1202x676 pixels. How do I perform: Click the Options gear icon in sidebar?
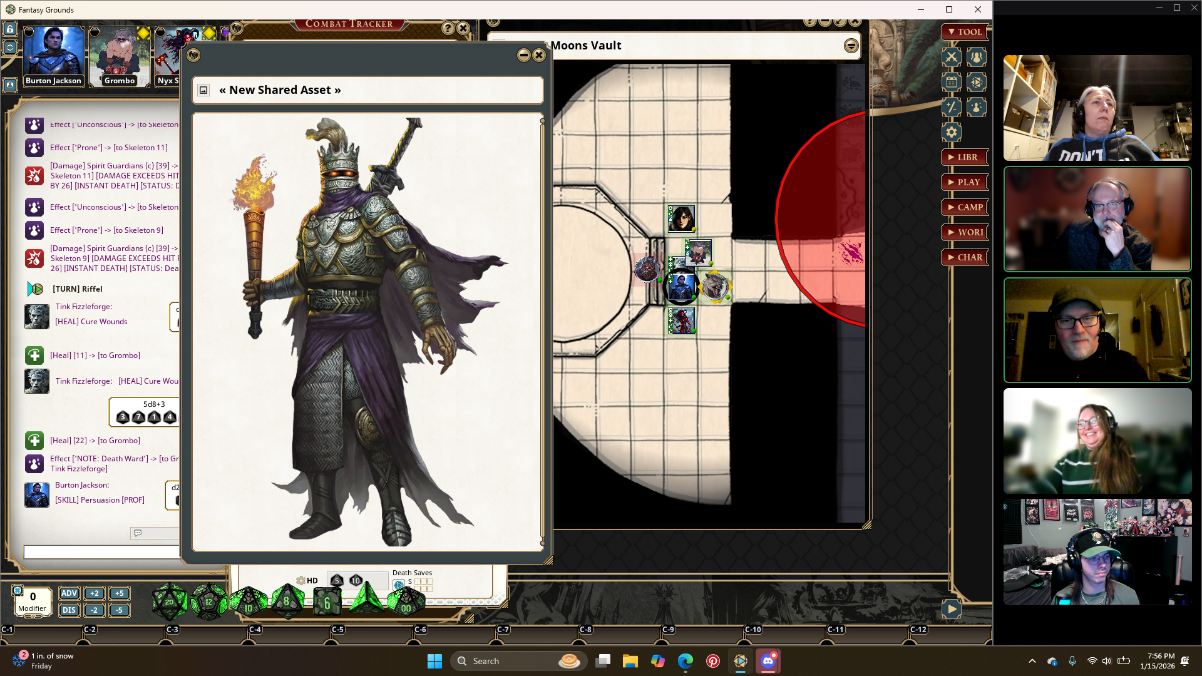tap(951, 132)
